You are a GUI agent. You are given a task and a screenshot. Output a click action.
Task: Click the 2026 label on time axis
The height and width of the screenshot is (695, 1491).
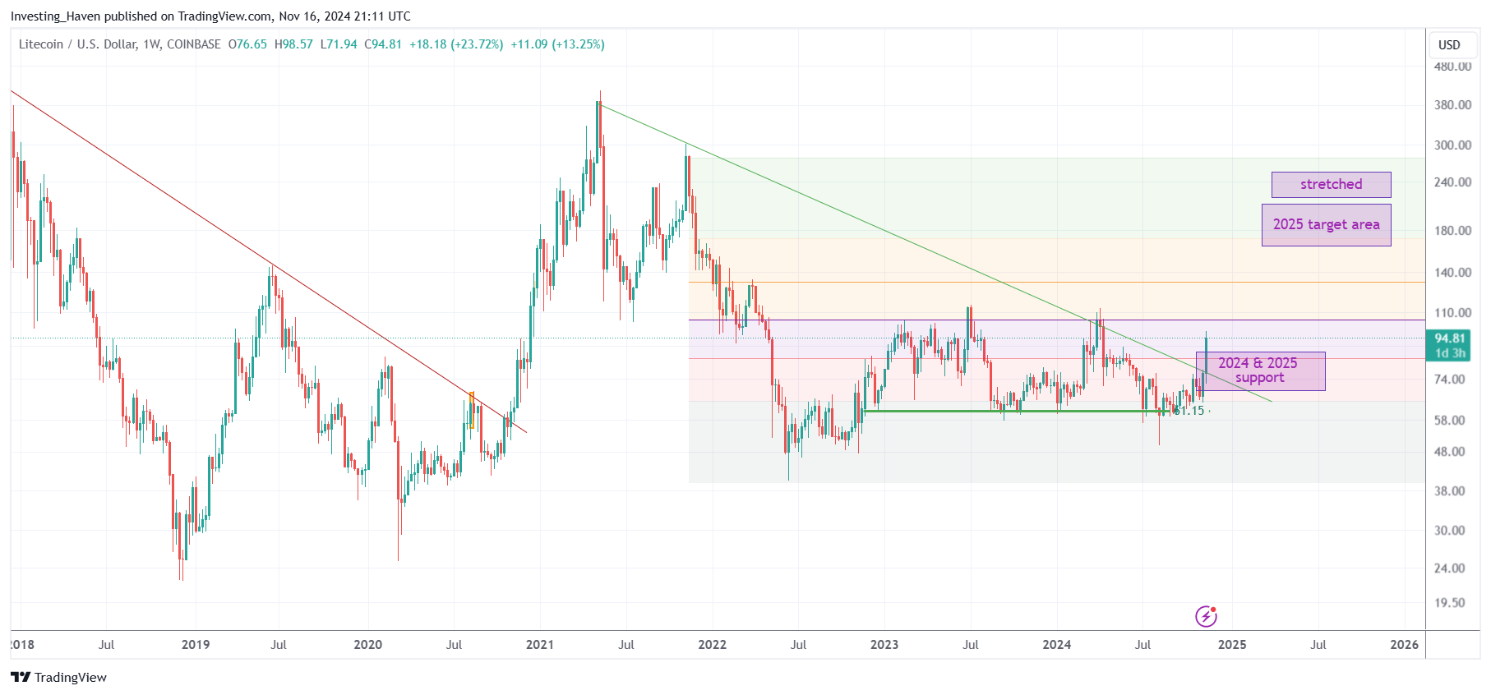(1404, 645)
